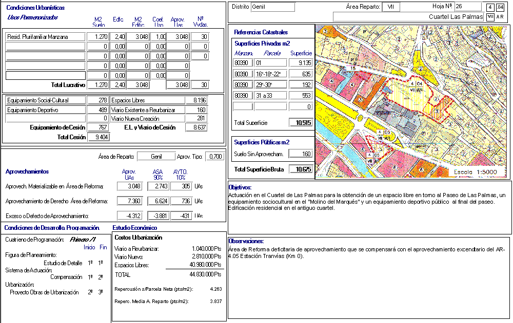513x323 pixels.
Task: Select the Cuartel Las Palmas name field
Action: tap(408, 17)
